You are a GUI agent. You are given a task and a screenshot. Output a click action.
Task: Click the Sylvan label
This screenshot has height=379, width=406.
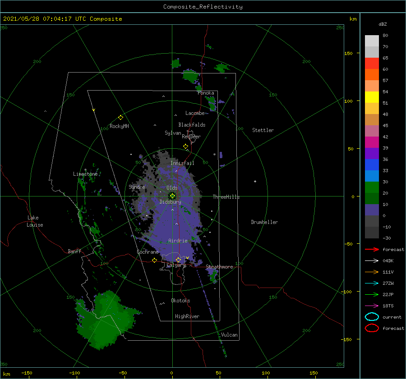pos(173,133)
